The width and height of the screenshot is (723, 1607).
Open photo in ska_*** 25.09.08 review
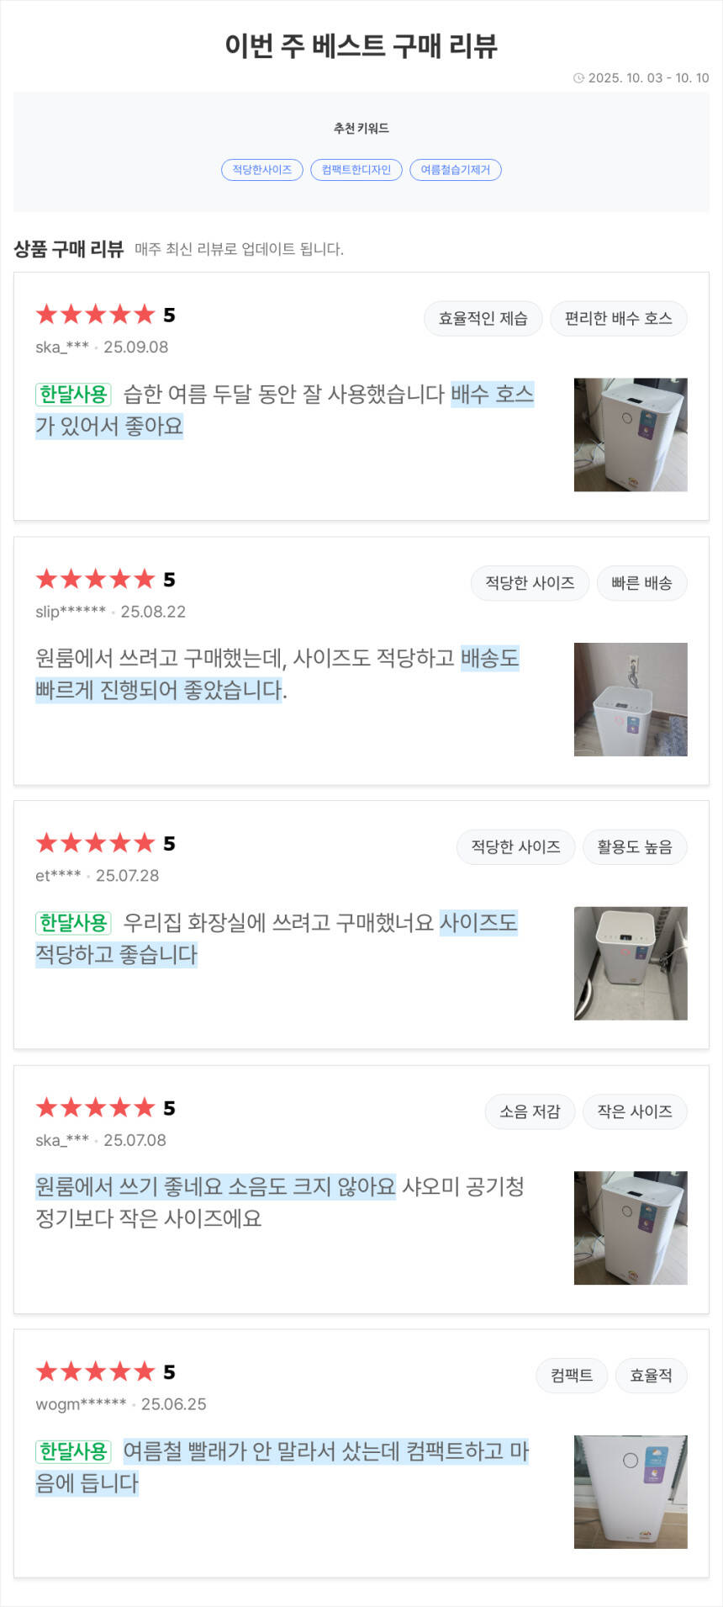point(631,435)
